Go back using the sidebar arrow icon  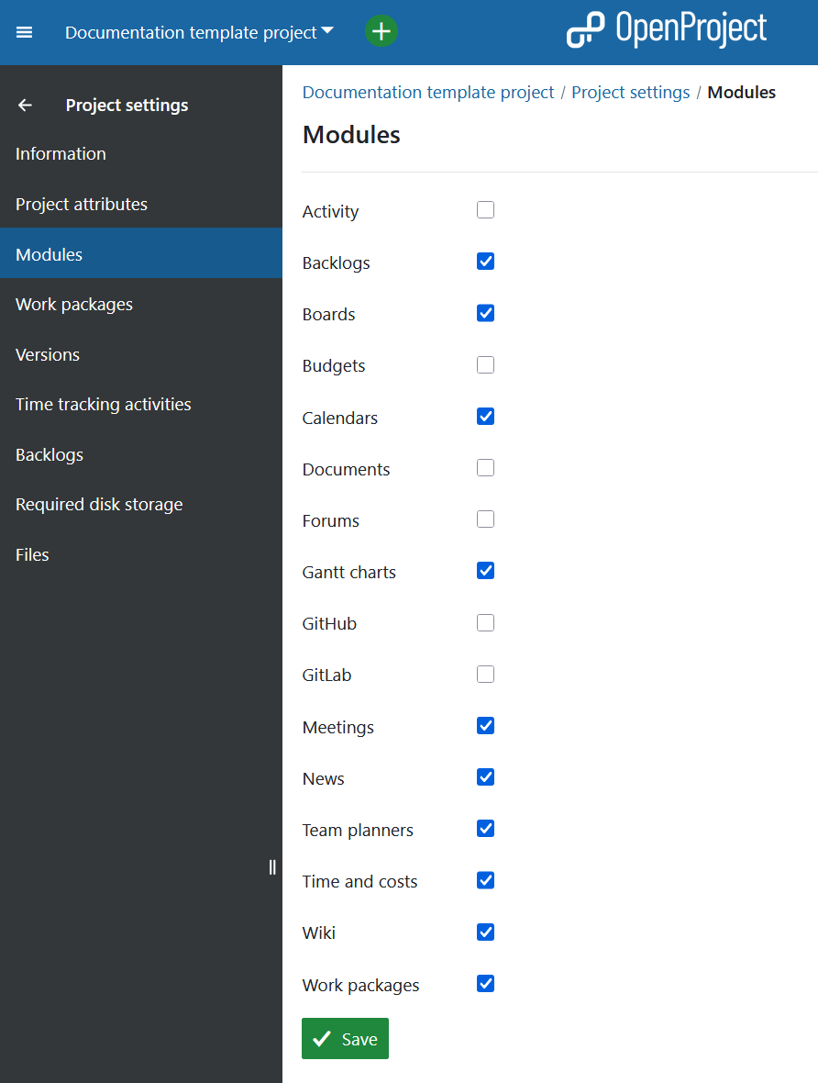click(x=25, y=105)
